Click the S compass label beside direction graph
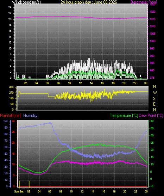This screenshot has height=196, width=164. tap(154, 99)
